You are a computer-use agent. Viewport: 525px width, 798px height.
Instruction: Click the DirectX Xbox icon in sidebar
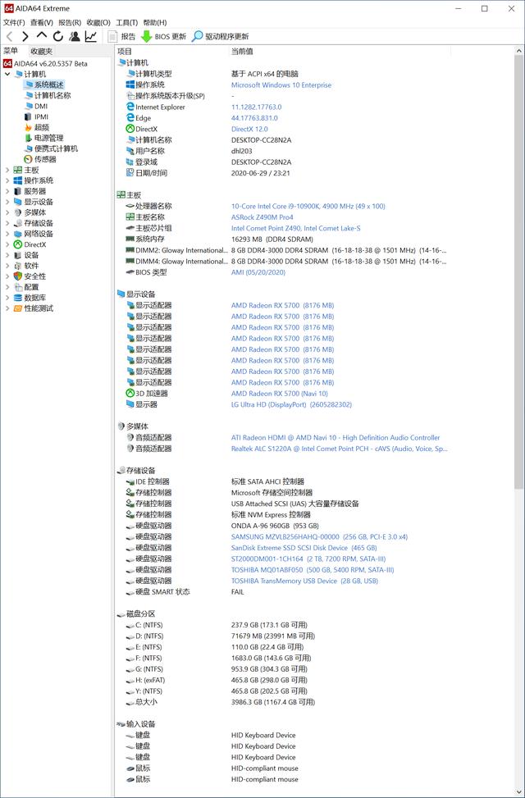(x=18, y=244)
